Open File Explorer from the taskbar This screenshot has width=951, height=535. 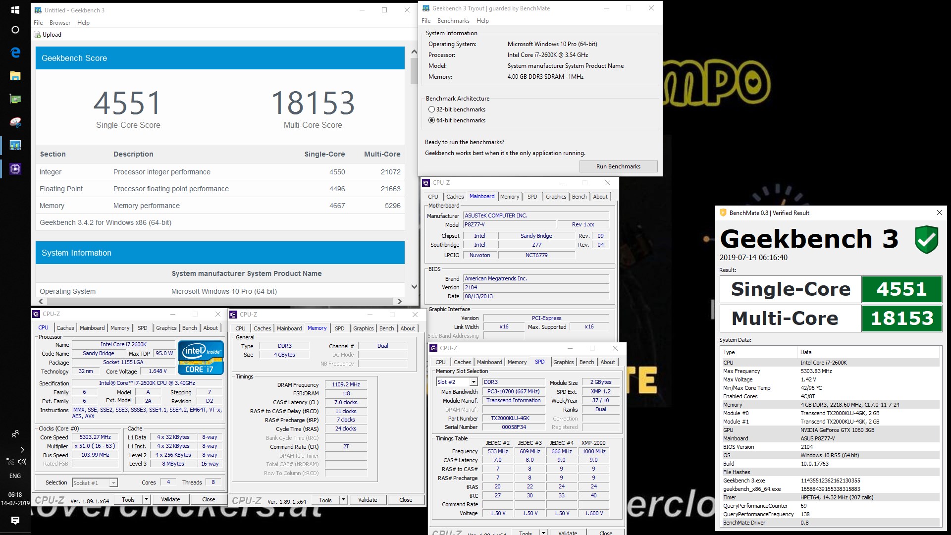(x=15, y=76)
